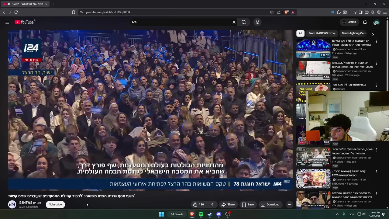Open Brave VPN shield icon
The width and height of the screenshot is (389, 219).
pos(379,12)
